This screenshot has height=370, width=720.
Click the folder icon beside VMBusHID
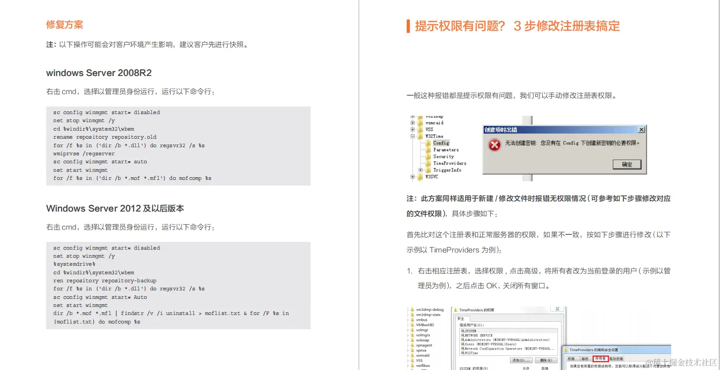coord(412,325)
